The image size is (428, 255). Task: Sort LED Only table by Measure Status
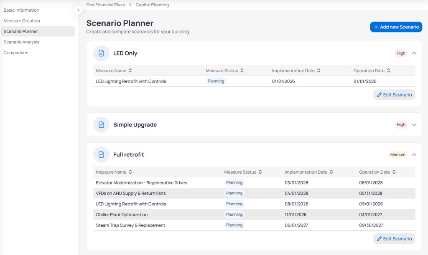[x=242, y=71]
